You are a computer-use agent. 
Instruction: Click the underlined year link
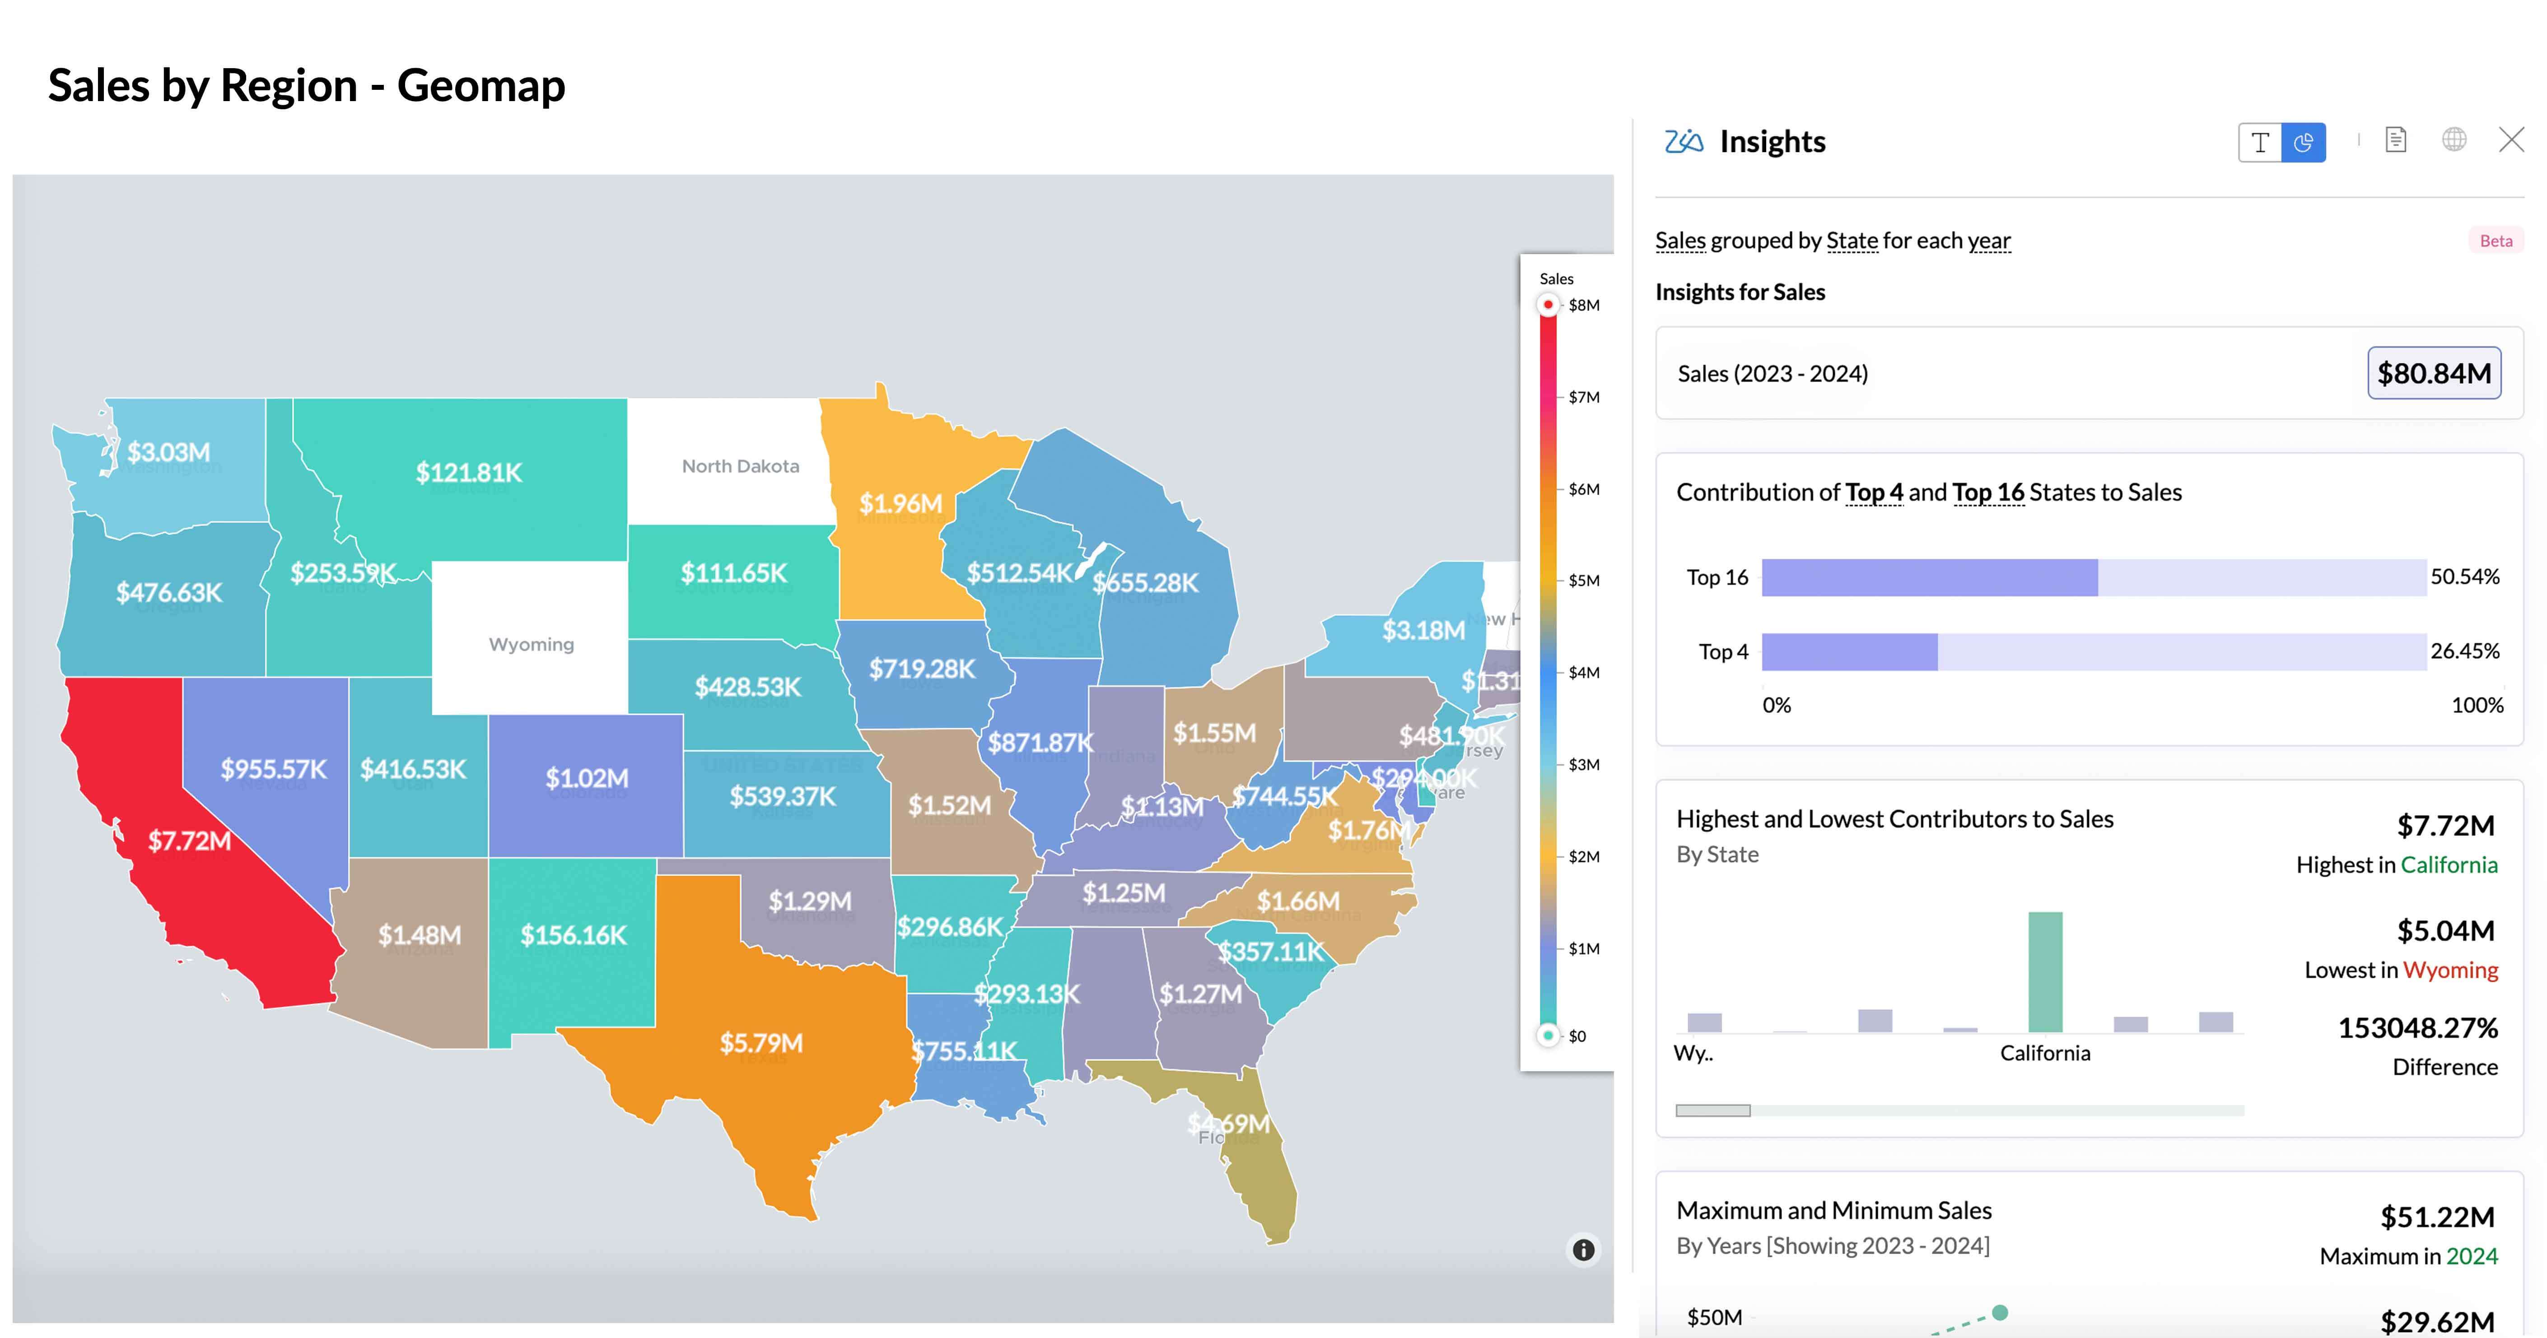tap(1988, 240)
